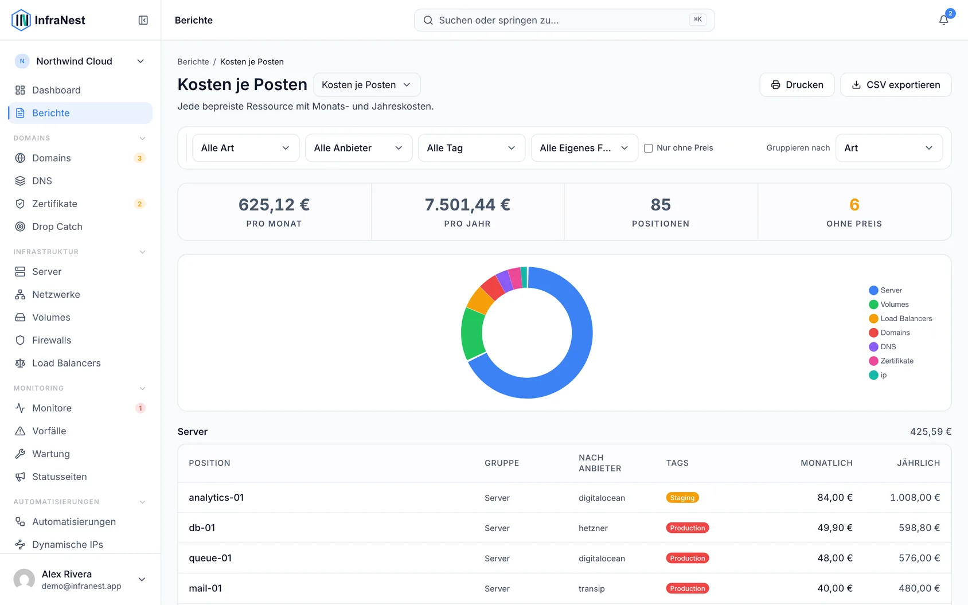Click the CSV exportieren button
The image size is (968, 605).
[x=896, y=85]
